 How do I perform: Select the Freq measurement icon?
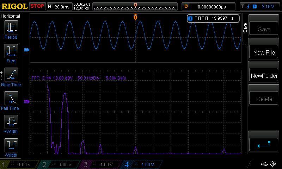pyautogui.click(x=11, y=51)
